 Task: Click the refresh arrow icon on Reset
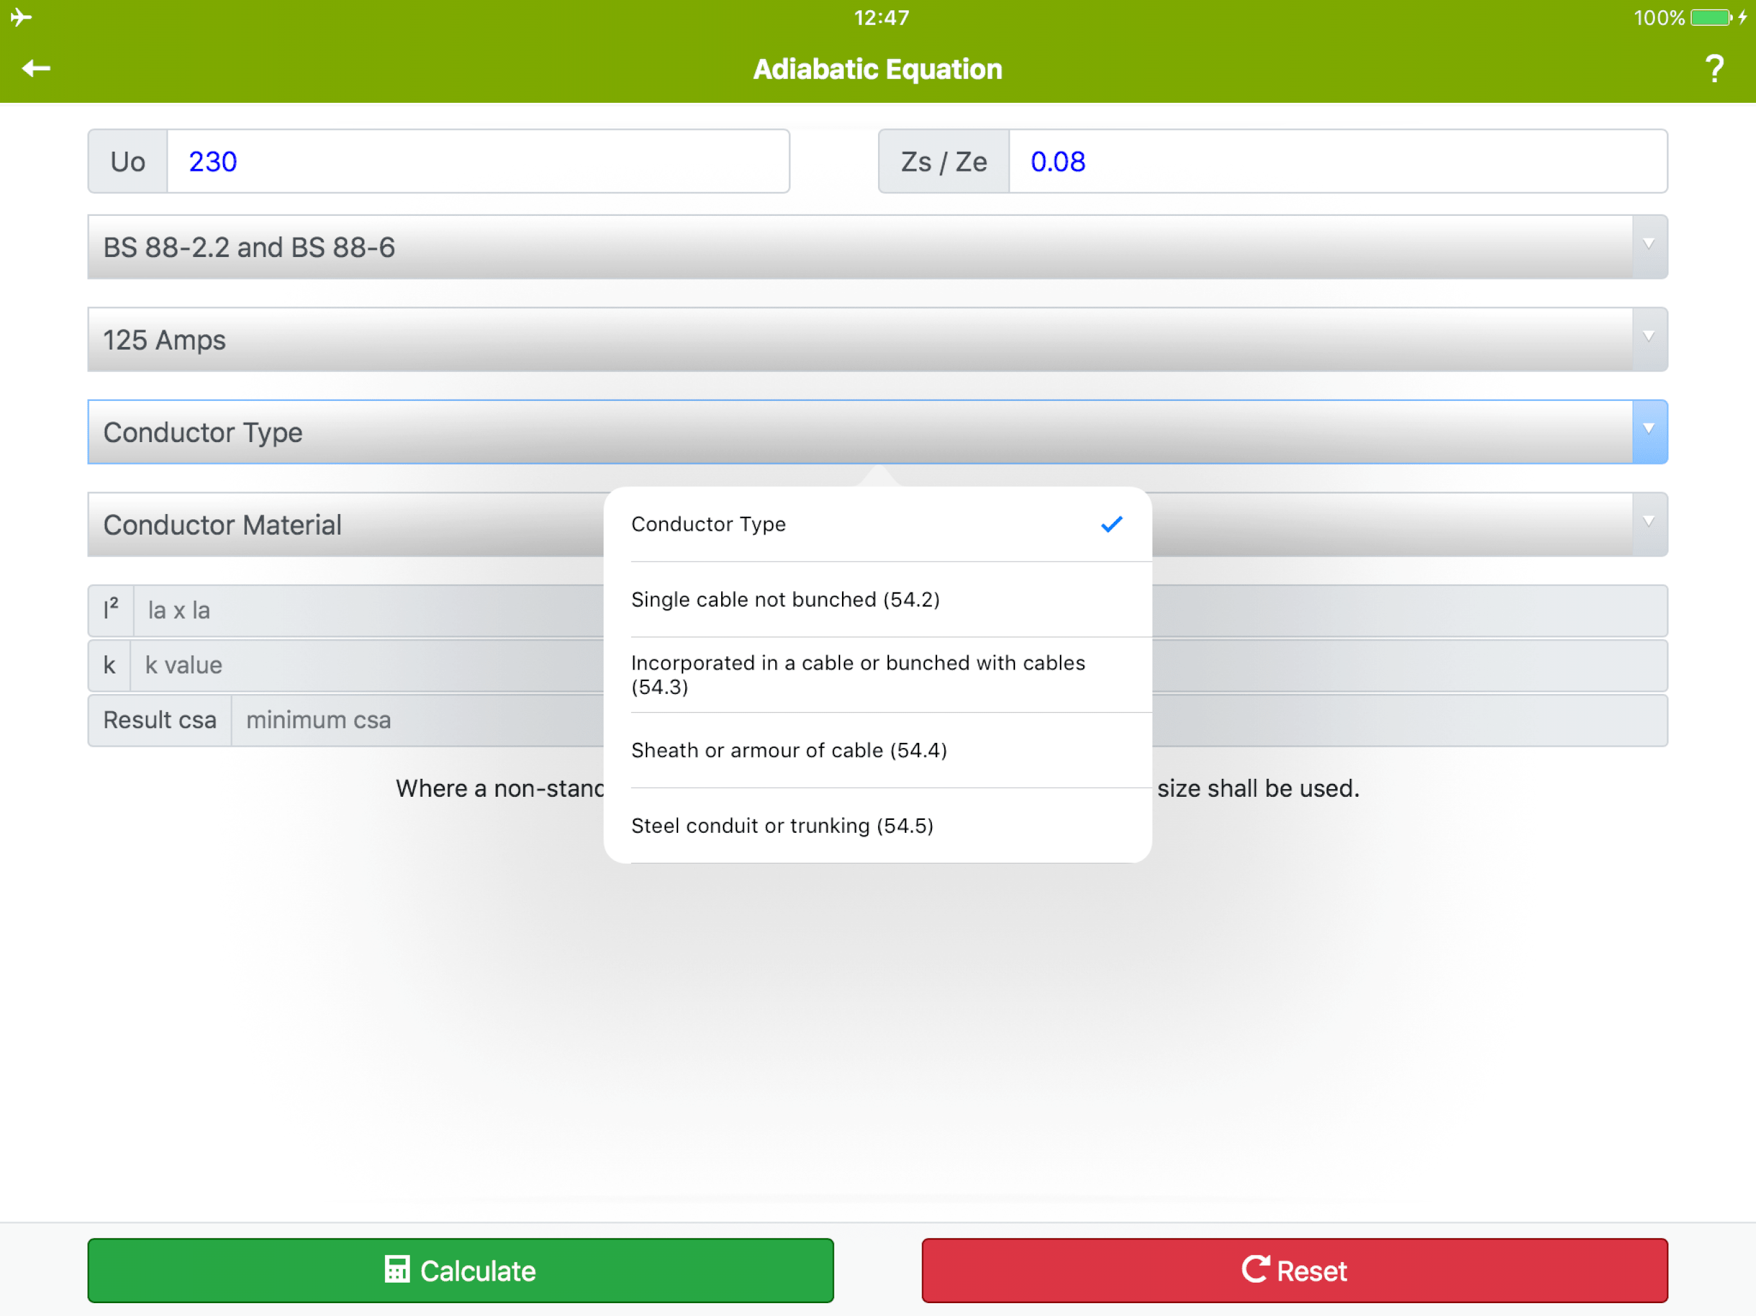point(1255,1269)
